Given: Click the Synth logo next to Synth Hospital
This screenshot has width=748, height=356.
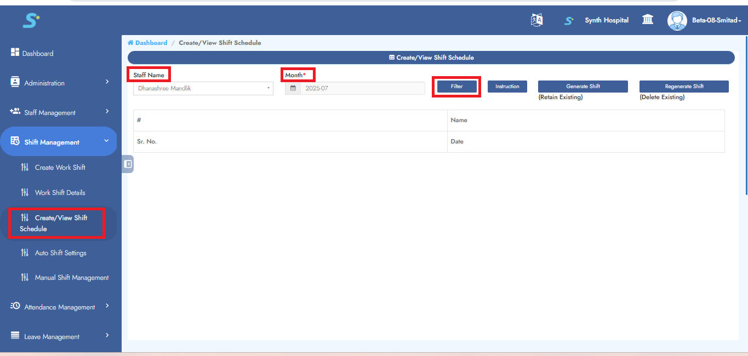Looking at the screenshot, I should (569, 20).
